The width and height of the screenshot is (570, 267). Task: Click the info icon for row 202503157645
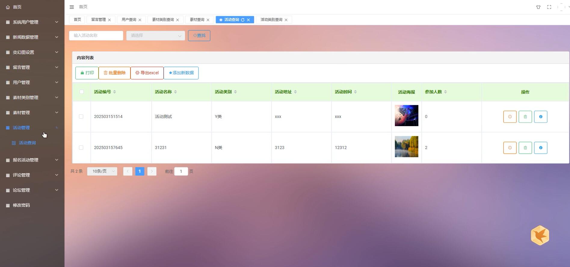[x=541, y=148]
